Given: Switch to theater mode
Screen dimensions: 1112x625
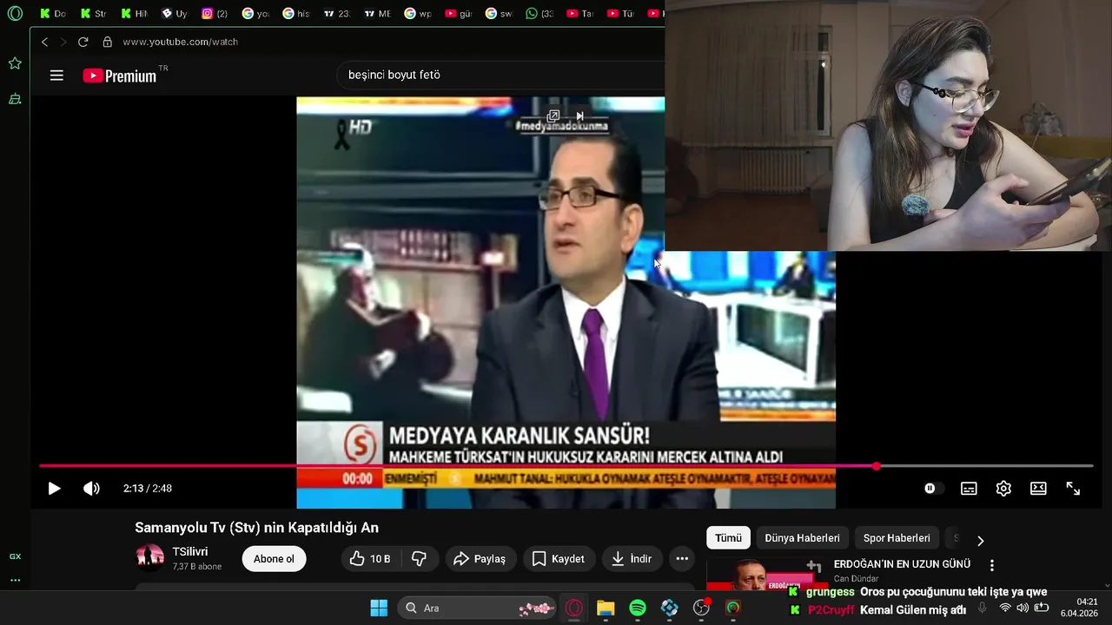Looking at the screenshot, I should [1038, 489].
